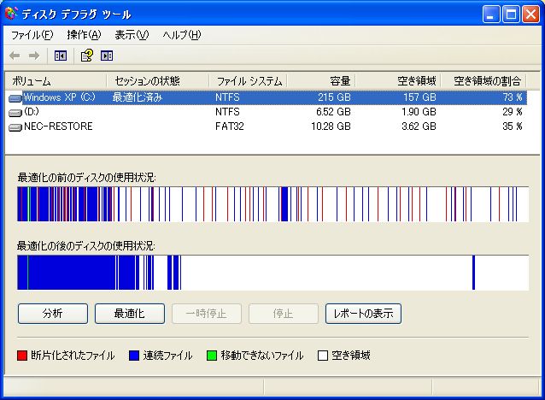Click the Disk Defragmenter title bar icon
This screenshot has width=545, height=400.
11,14
